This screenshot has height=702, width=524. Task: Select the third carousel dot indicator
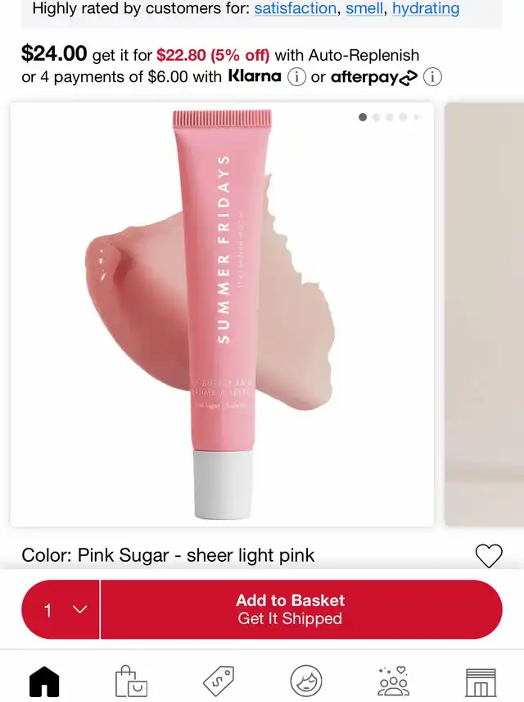click(x=390, y=117)
